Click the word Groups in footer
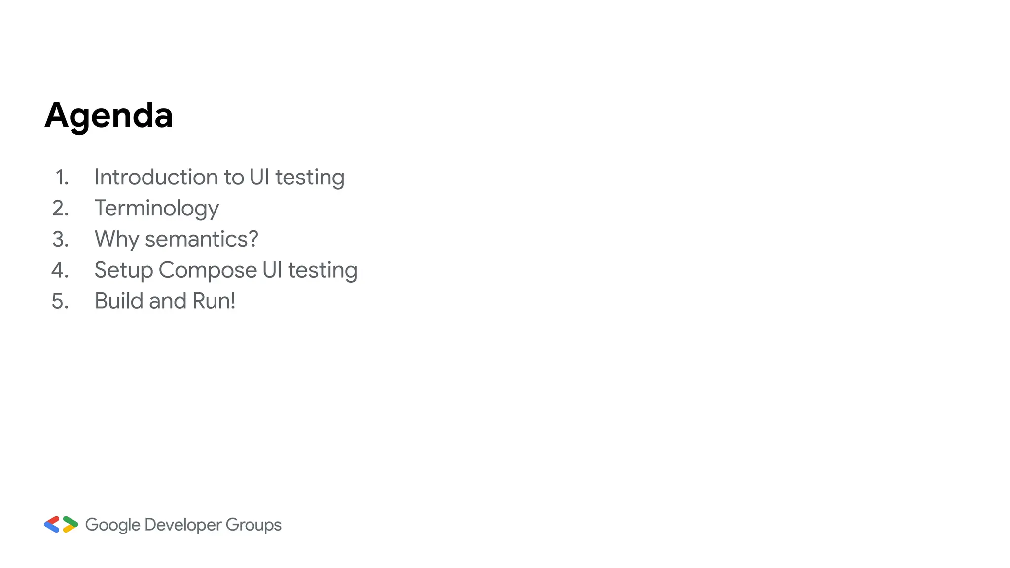Image resolution: width=1010 pixels, height=568 pixels. 253,525
